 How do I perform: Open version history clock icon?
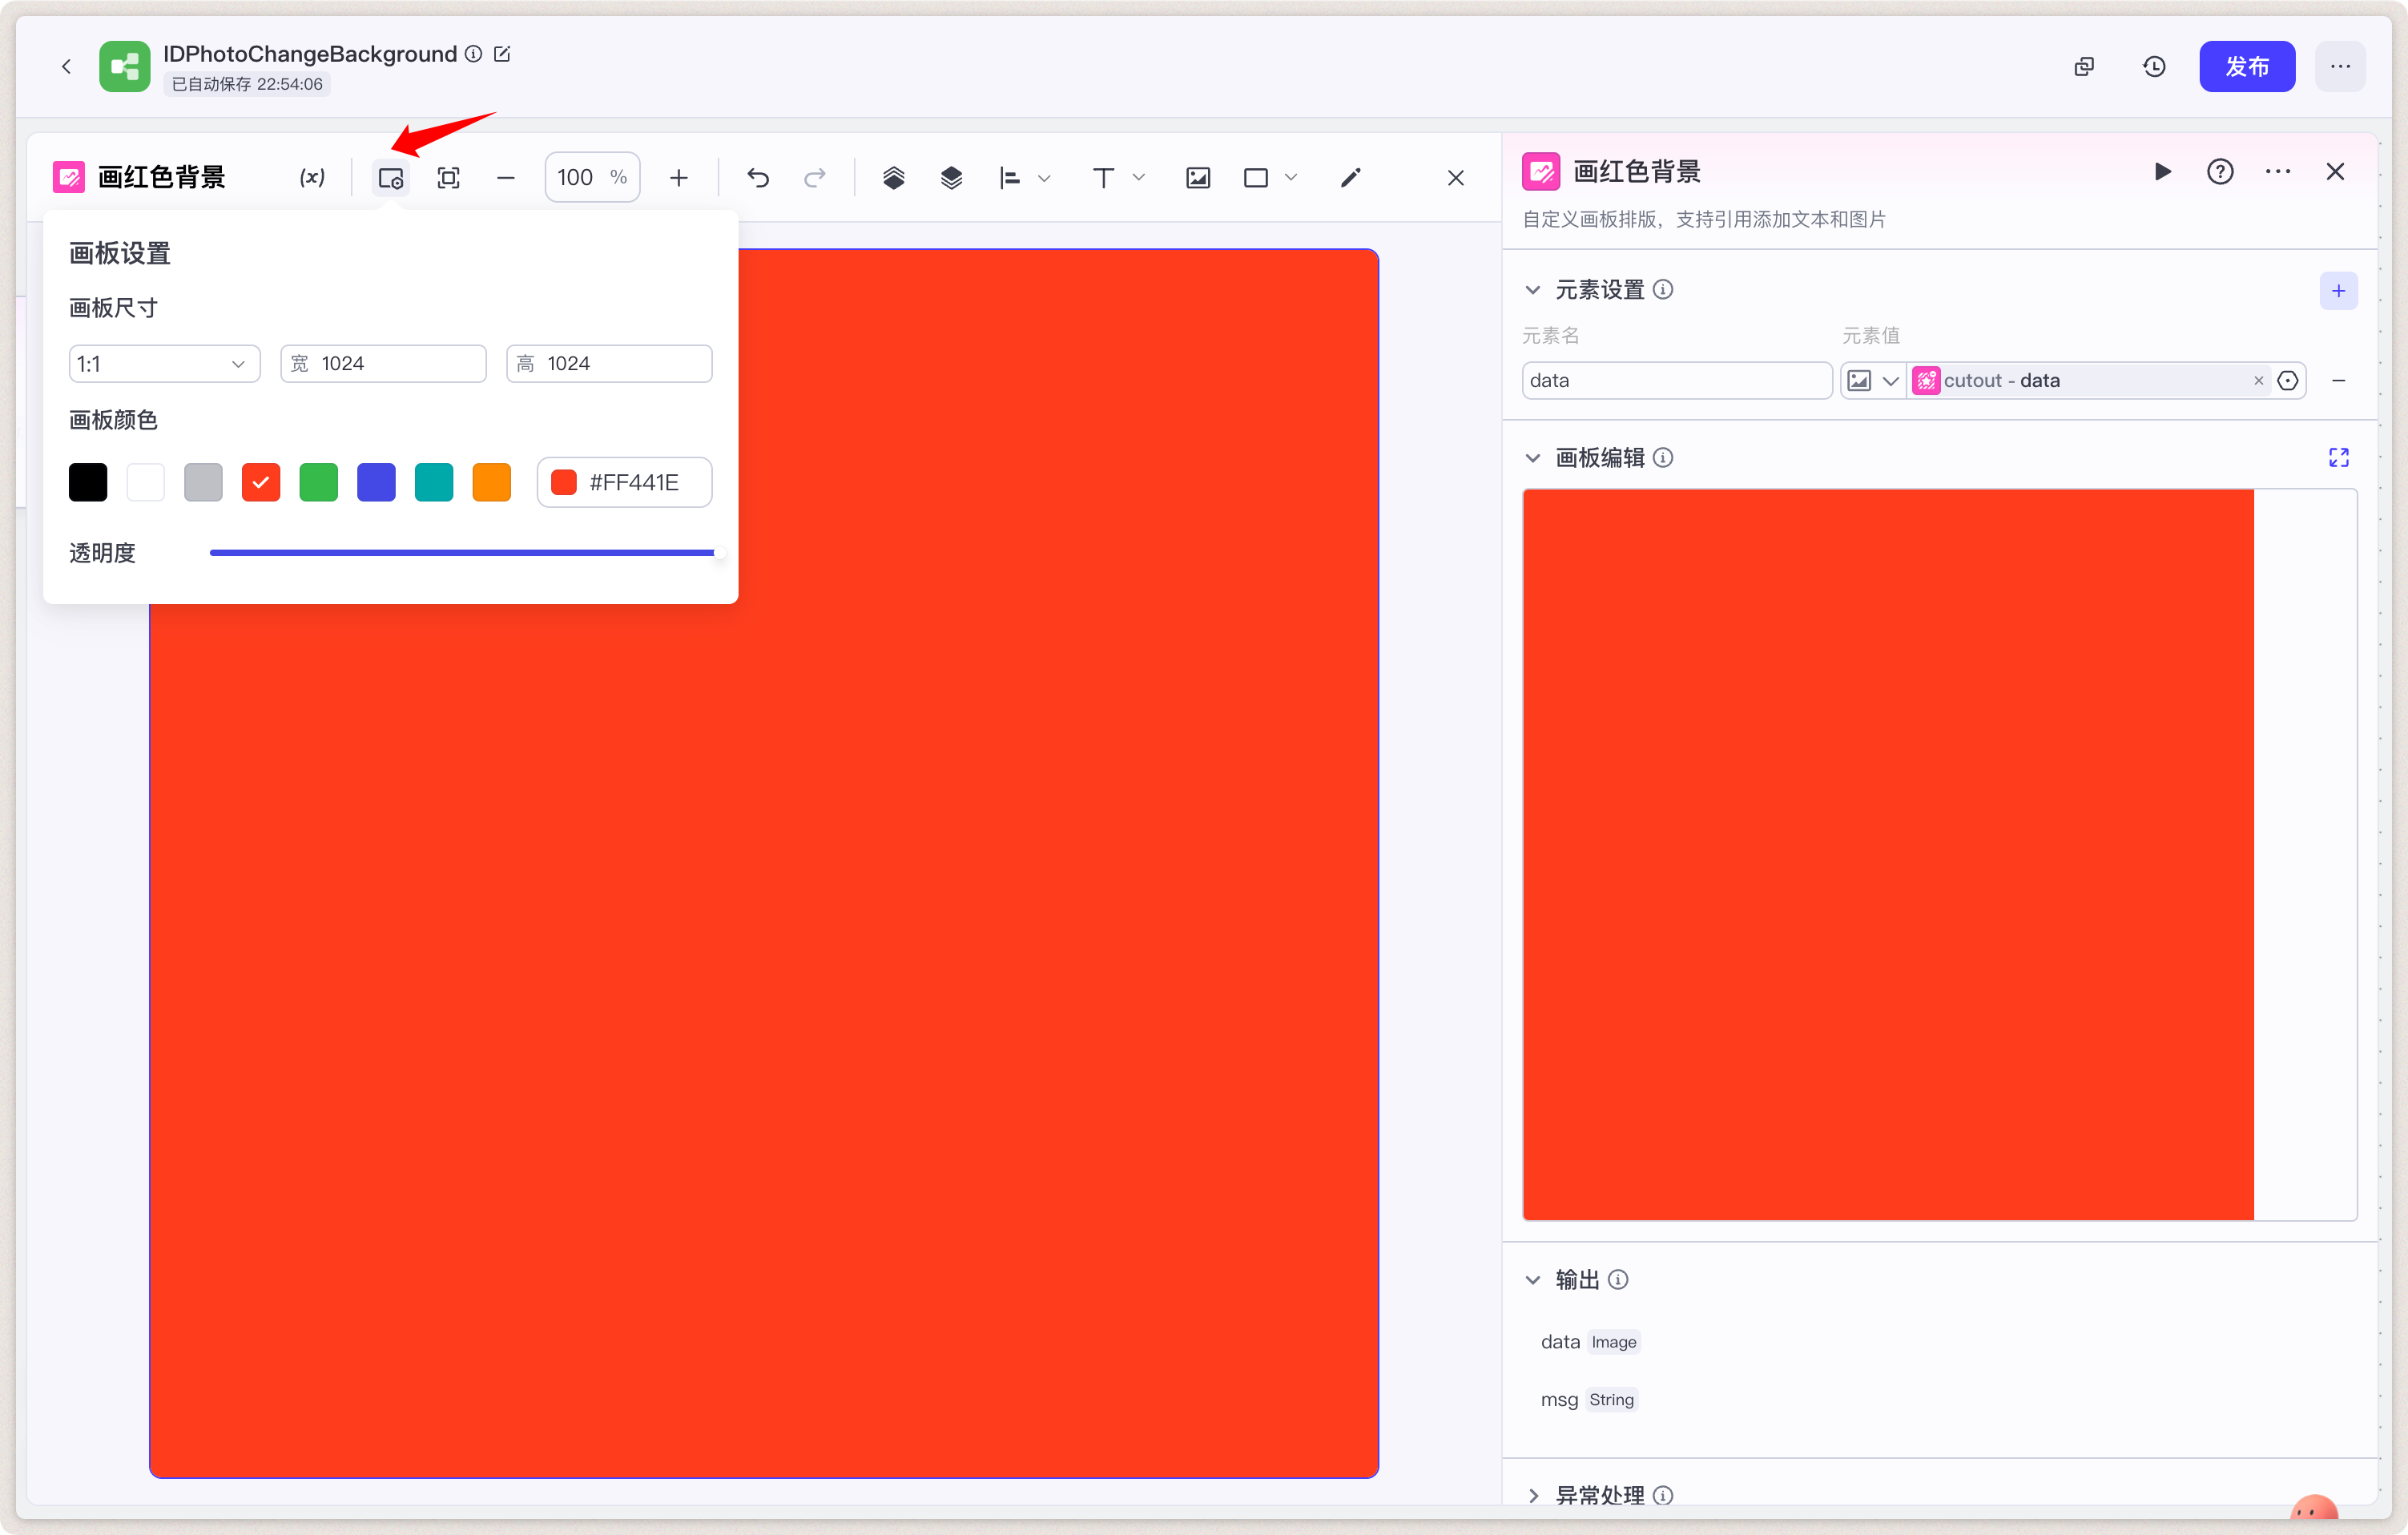click(x=2154, y=67)
